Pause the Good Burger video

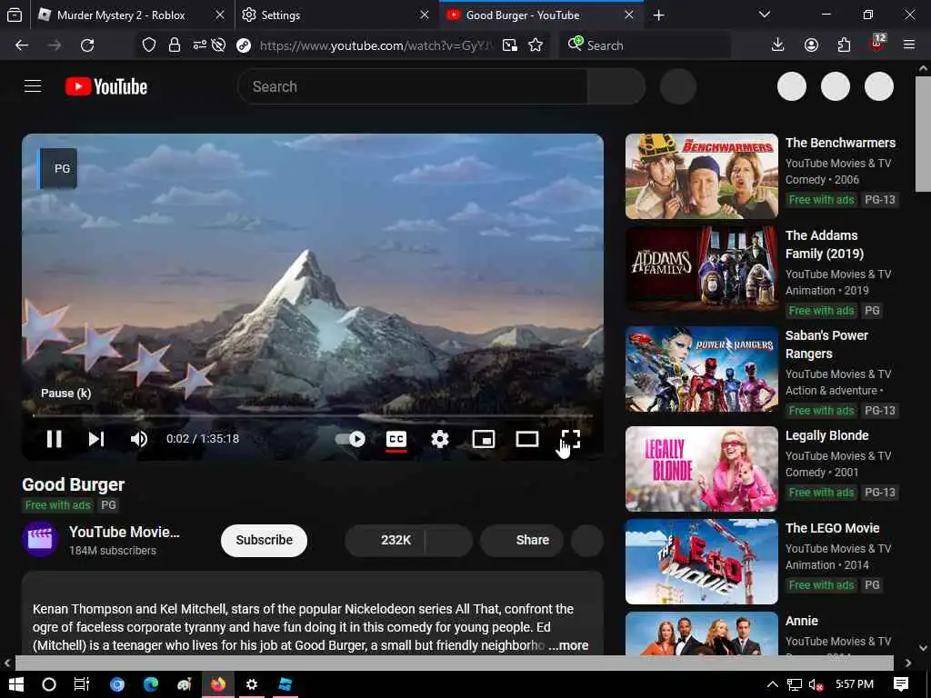(54, 439)
